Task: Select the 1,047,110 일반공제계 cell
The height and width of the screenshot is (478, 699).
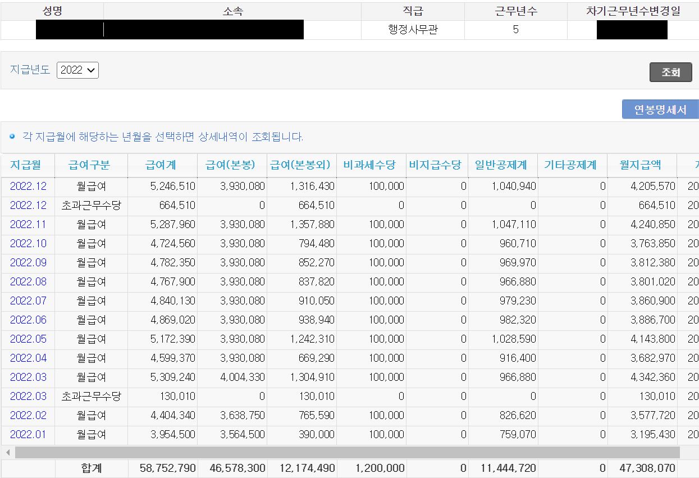Action: [502, 224]
